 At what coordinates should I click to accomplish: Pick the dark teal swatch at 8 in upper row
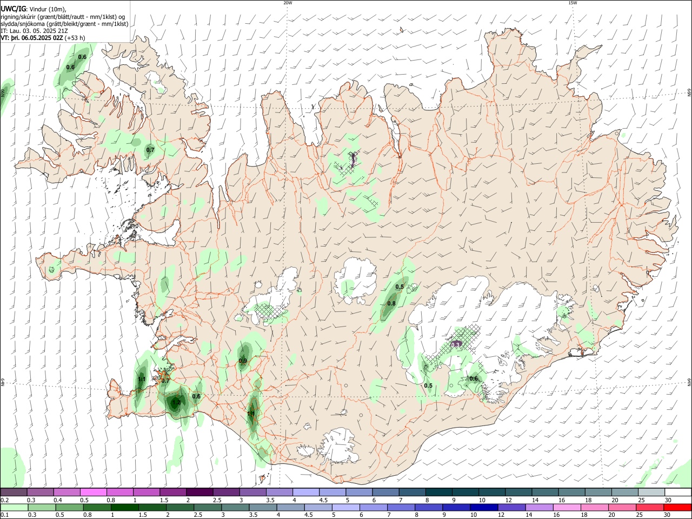(x=438, y=493)
